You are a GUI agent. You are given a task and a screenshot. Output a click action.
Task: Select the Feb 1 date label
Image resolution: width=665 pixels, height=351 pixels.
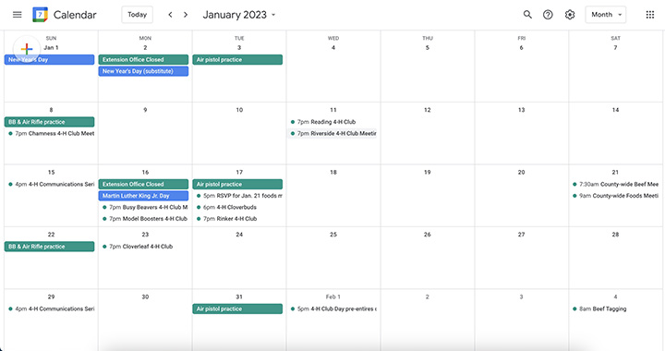[332, 297]
